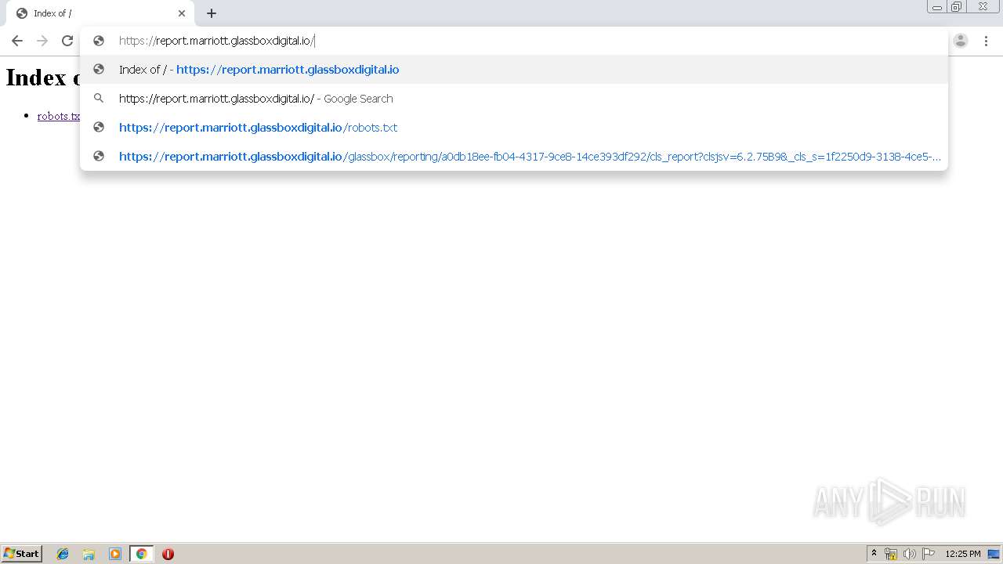
Task: Open the Chrome profile avatar
Action: [x=961, y=41]
